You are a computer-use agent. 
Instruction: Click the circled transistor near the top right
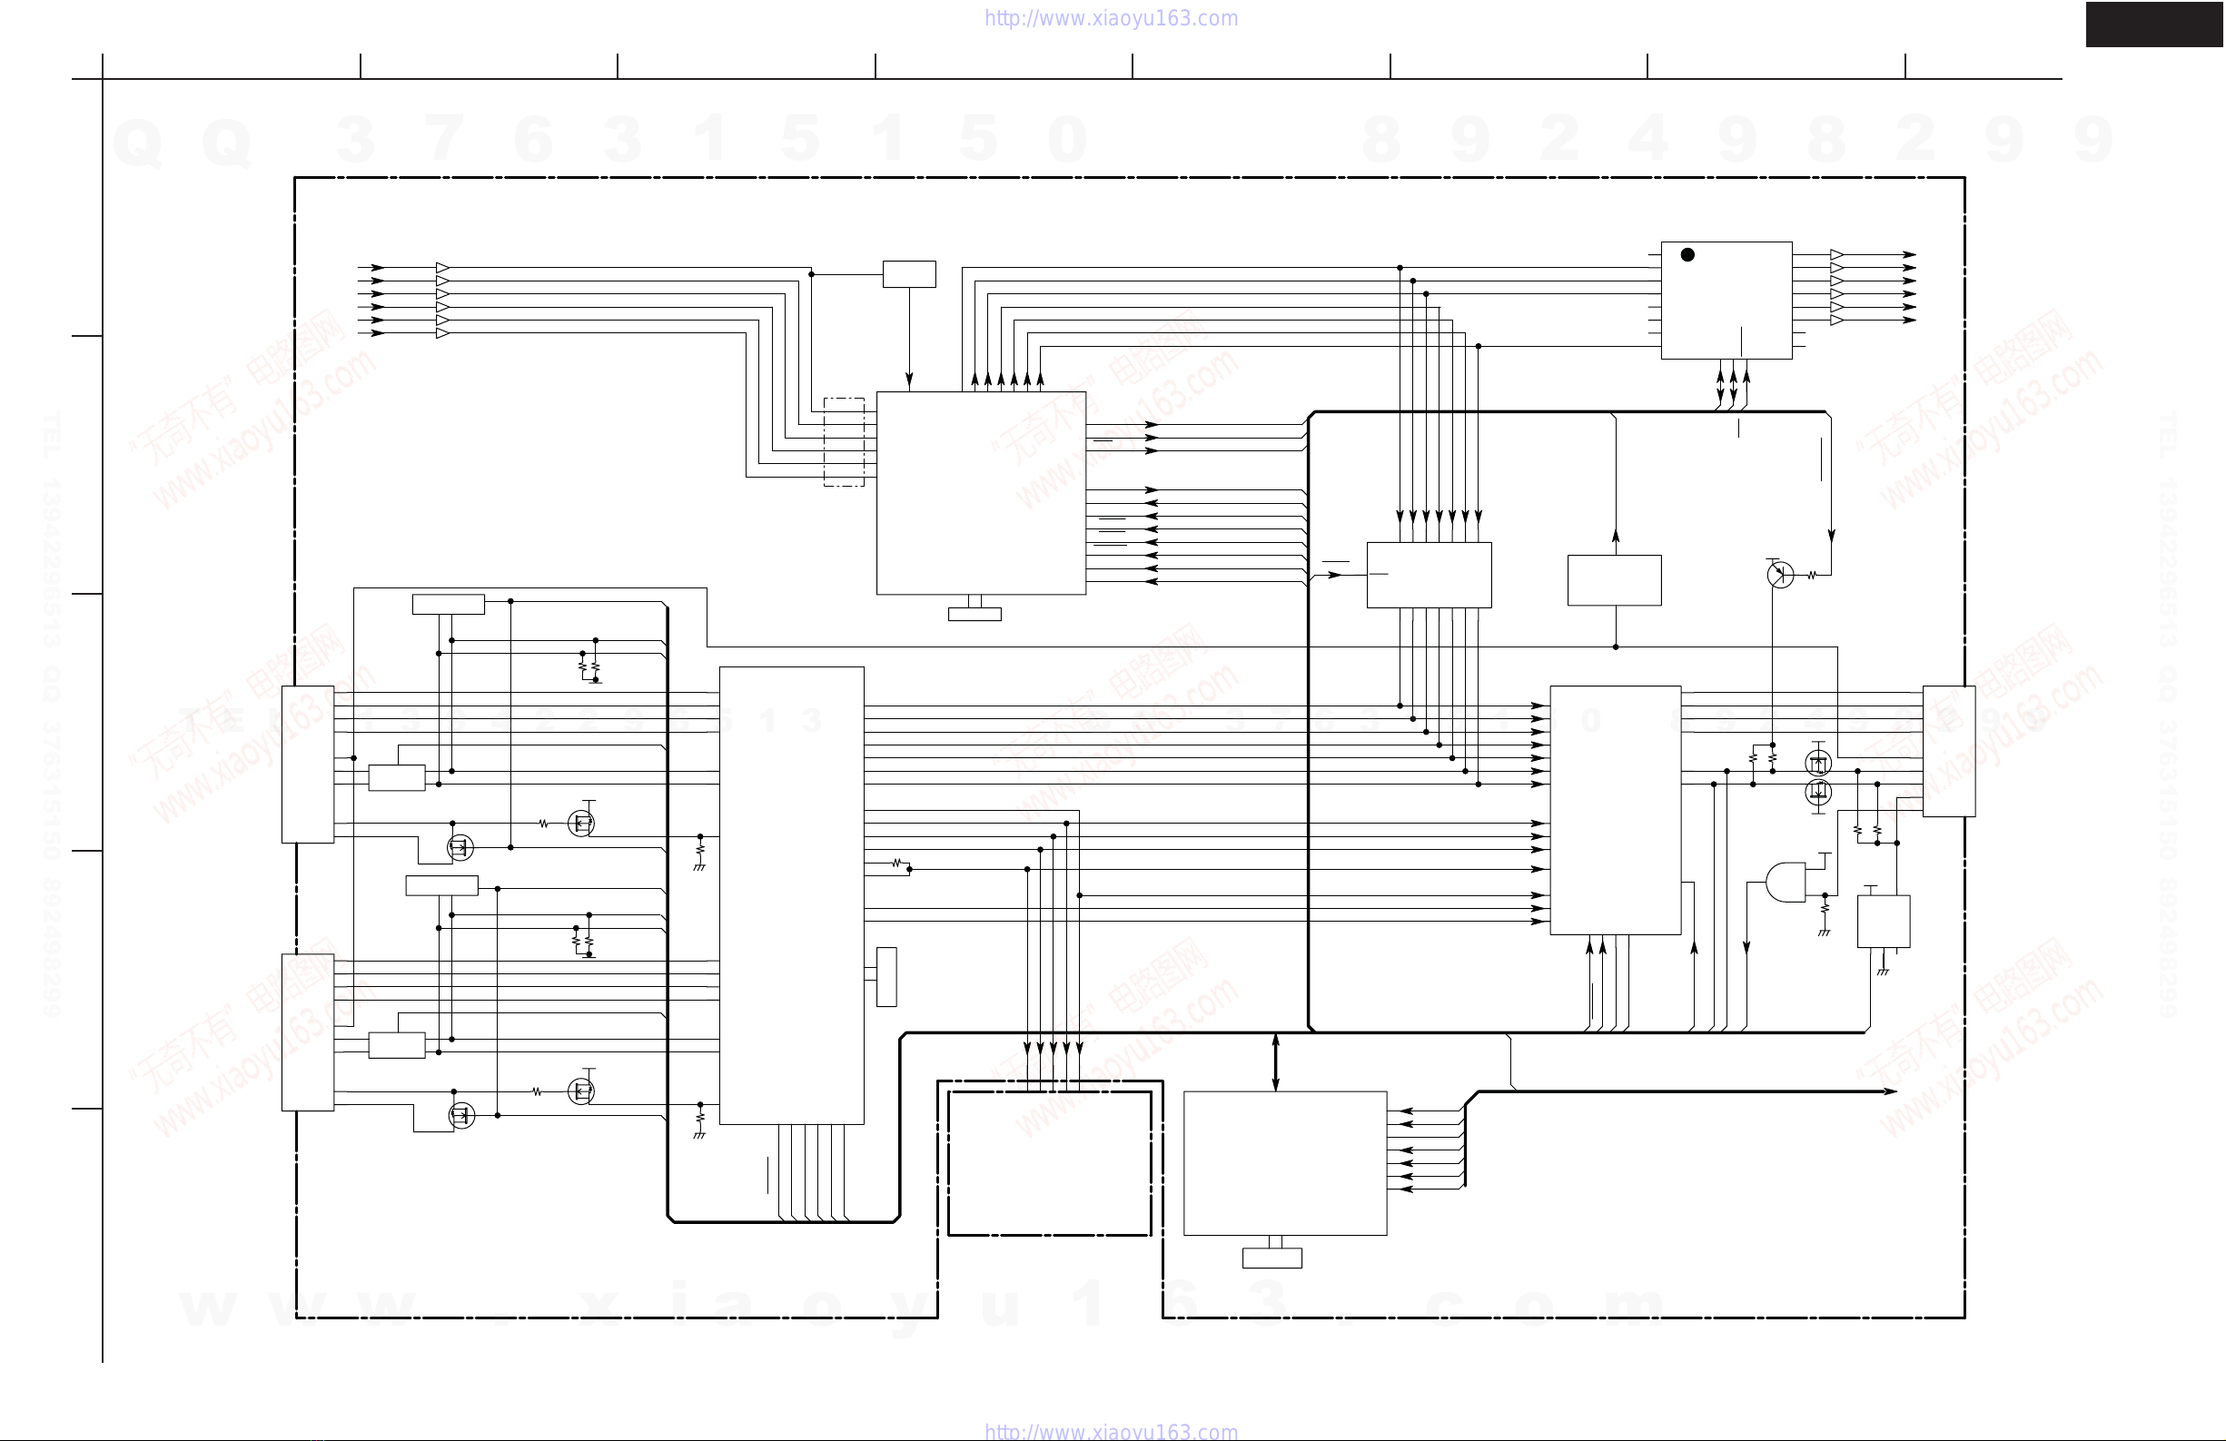coord(1780,574)
